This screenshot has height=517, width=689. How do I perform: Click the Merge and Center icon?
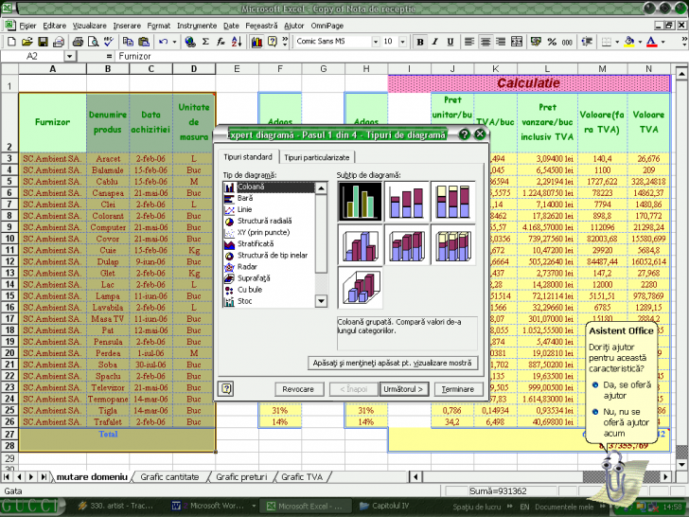(517, 42)
